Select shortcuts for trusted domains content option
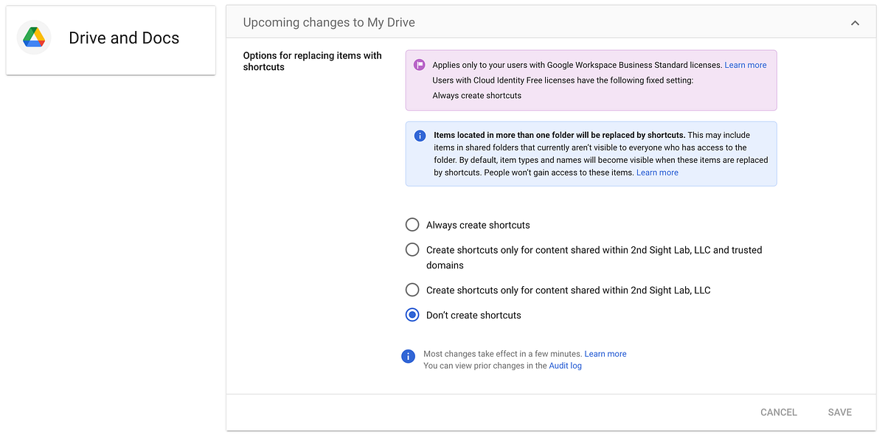The width and height of the screenshot is (885, 438). coord(412,249)
